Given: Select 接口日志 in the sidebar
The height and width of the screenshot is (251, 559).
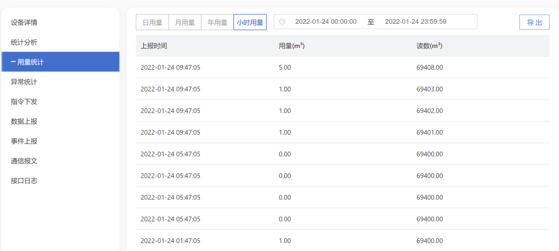Looking at the screenshot, I should point(24,181).
